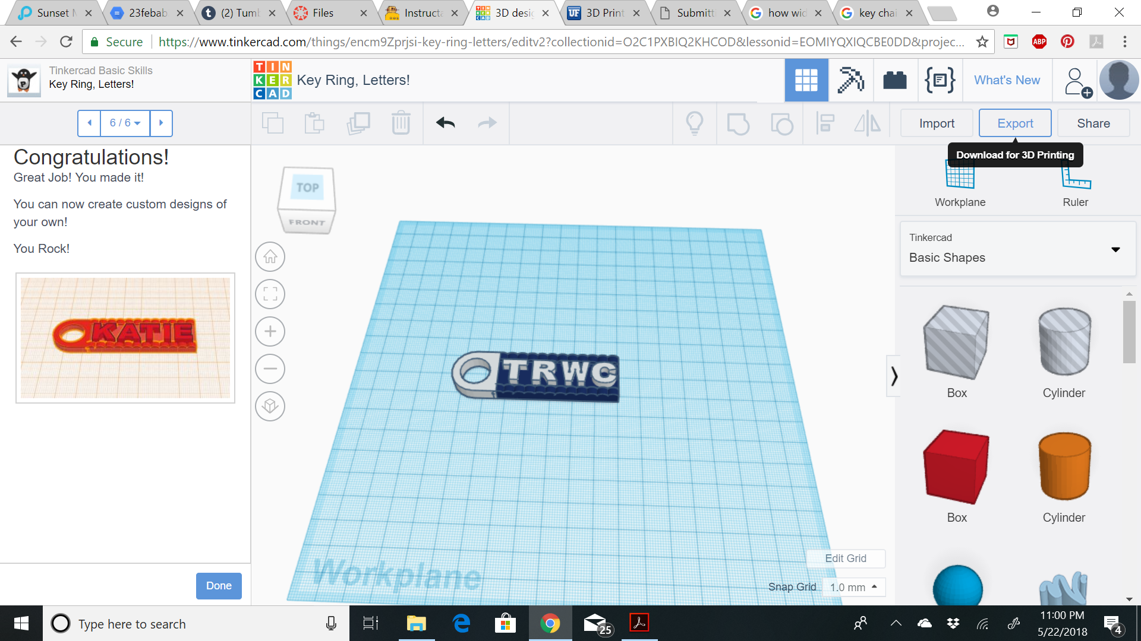Click the Done button
Screen dimensions: 1141x641
[219, 586]
